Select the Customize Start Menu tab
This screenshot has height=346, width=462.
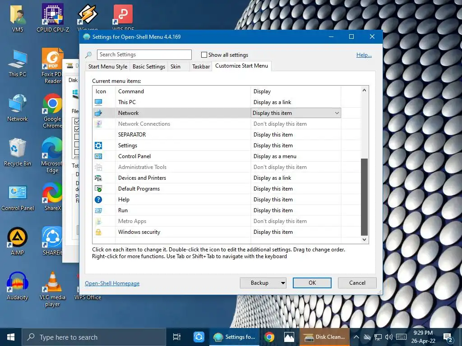tap(242, 66)
